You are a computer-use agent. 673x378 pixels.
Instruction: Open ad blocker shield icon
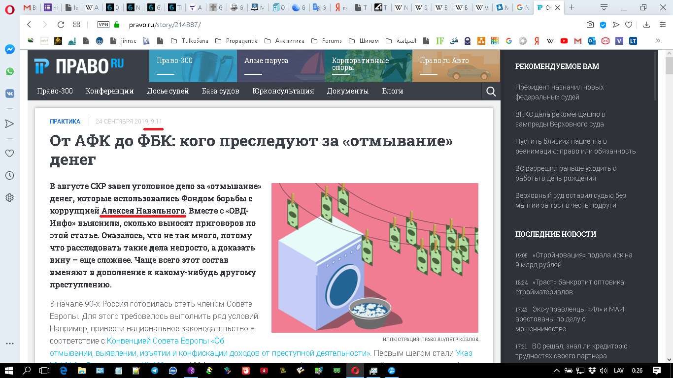tap(603, 25)
